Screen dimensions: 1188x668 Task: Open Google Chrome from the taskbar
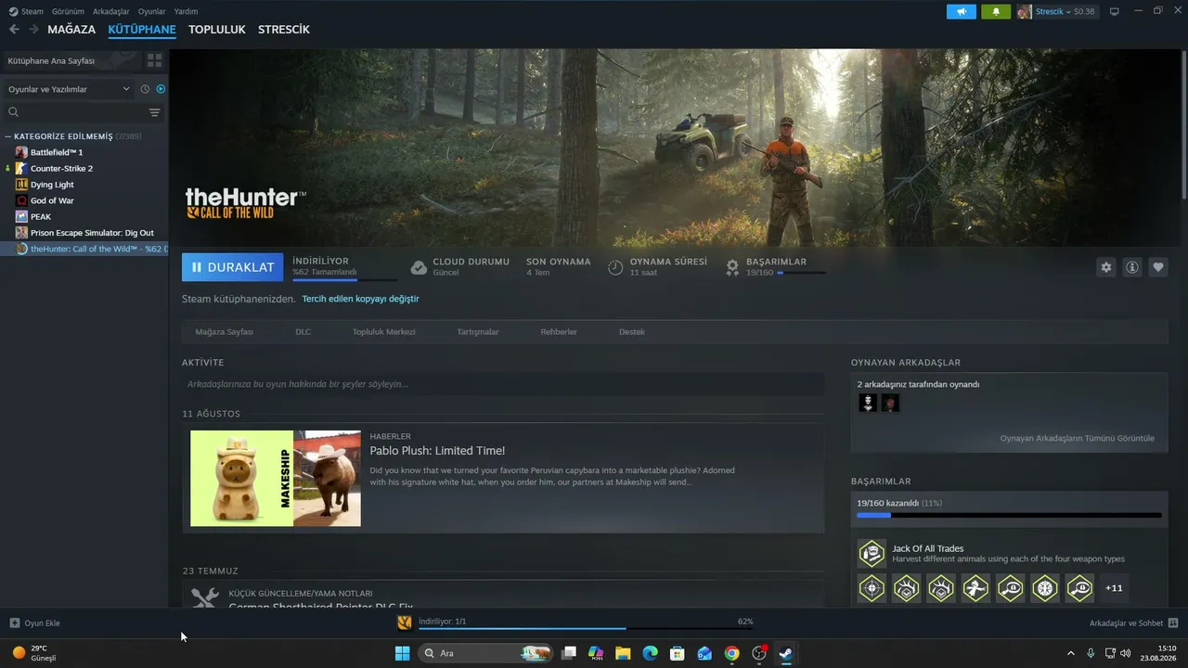[x=731, y=653]
